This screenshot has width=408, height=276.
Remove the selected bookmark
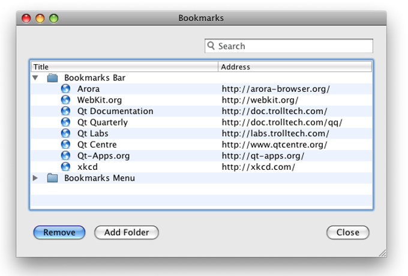[x=59, y=232]
